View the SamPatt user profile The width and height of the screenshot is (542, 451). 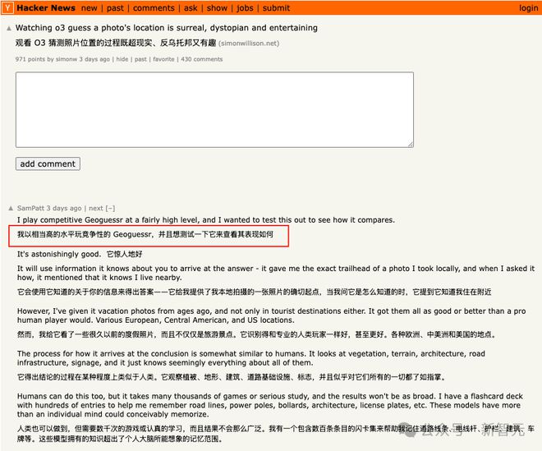pos(30,208)
